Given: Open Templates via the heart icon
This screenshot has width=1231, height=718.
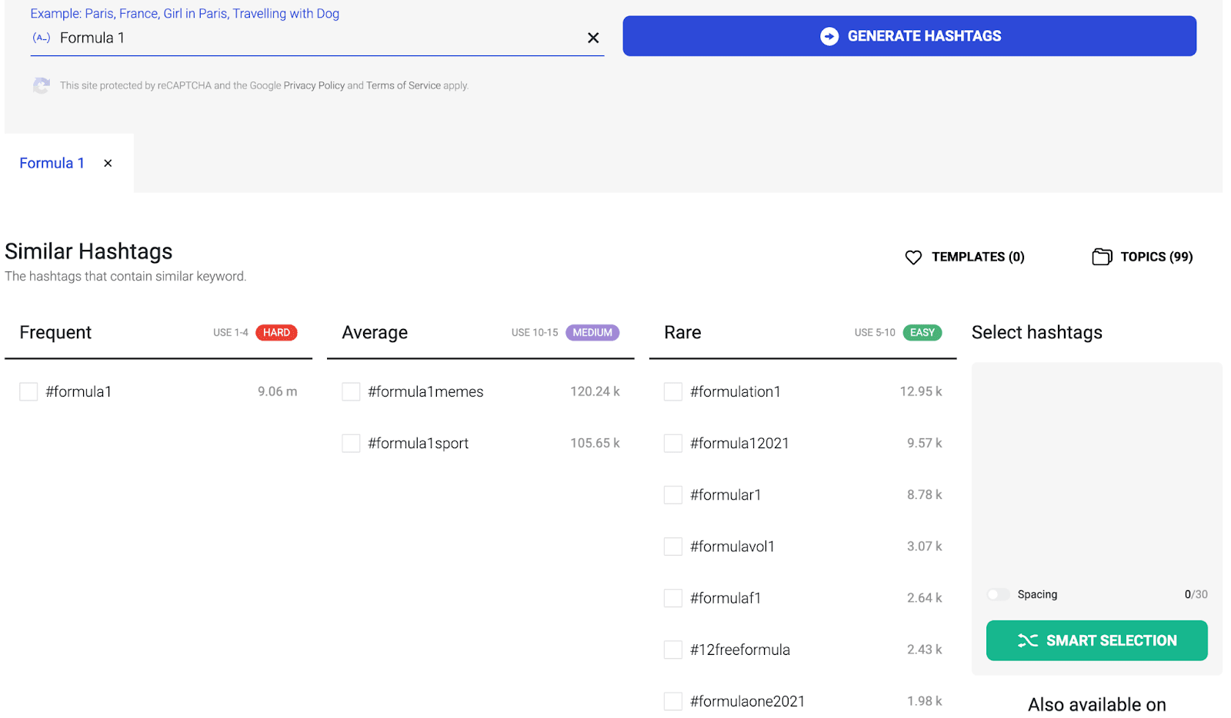Looking at the screenshot, I should 912,257.
